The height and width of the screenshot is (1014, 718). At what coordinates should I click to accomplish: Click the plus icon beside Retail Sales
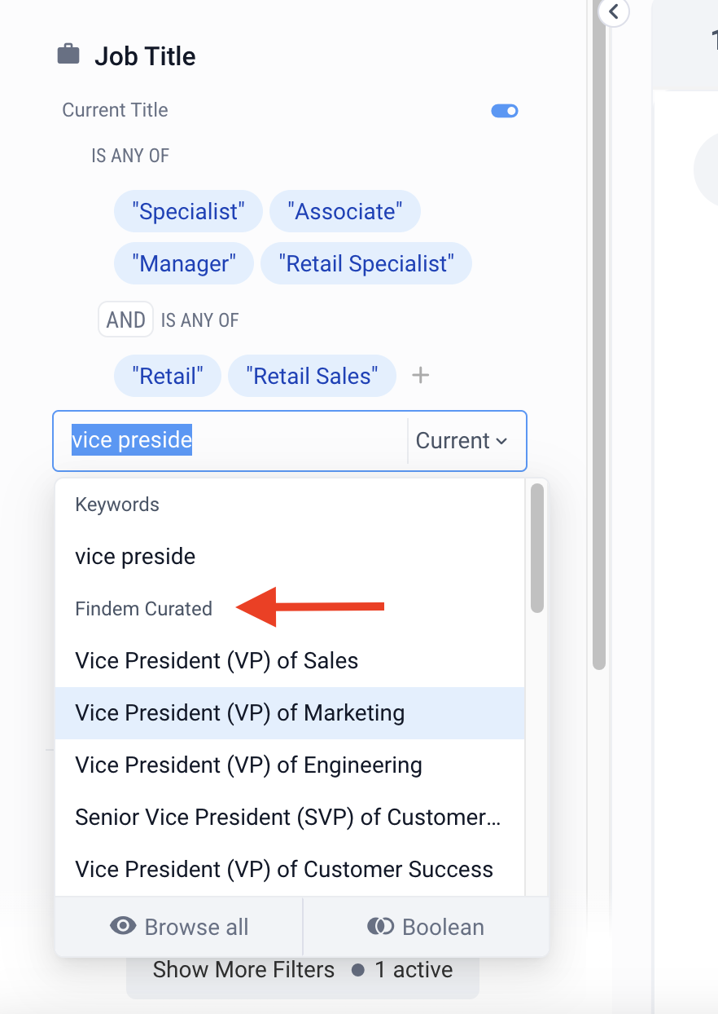[420, 376]
